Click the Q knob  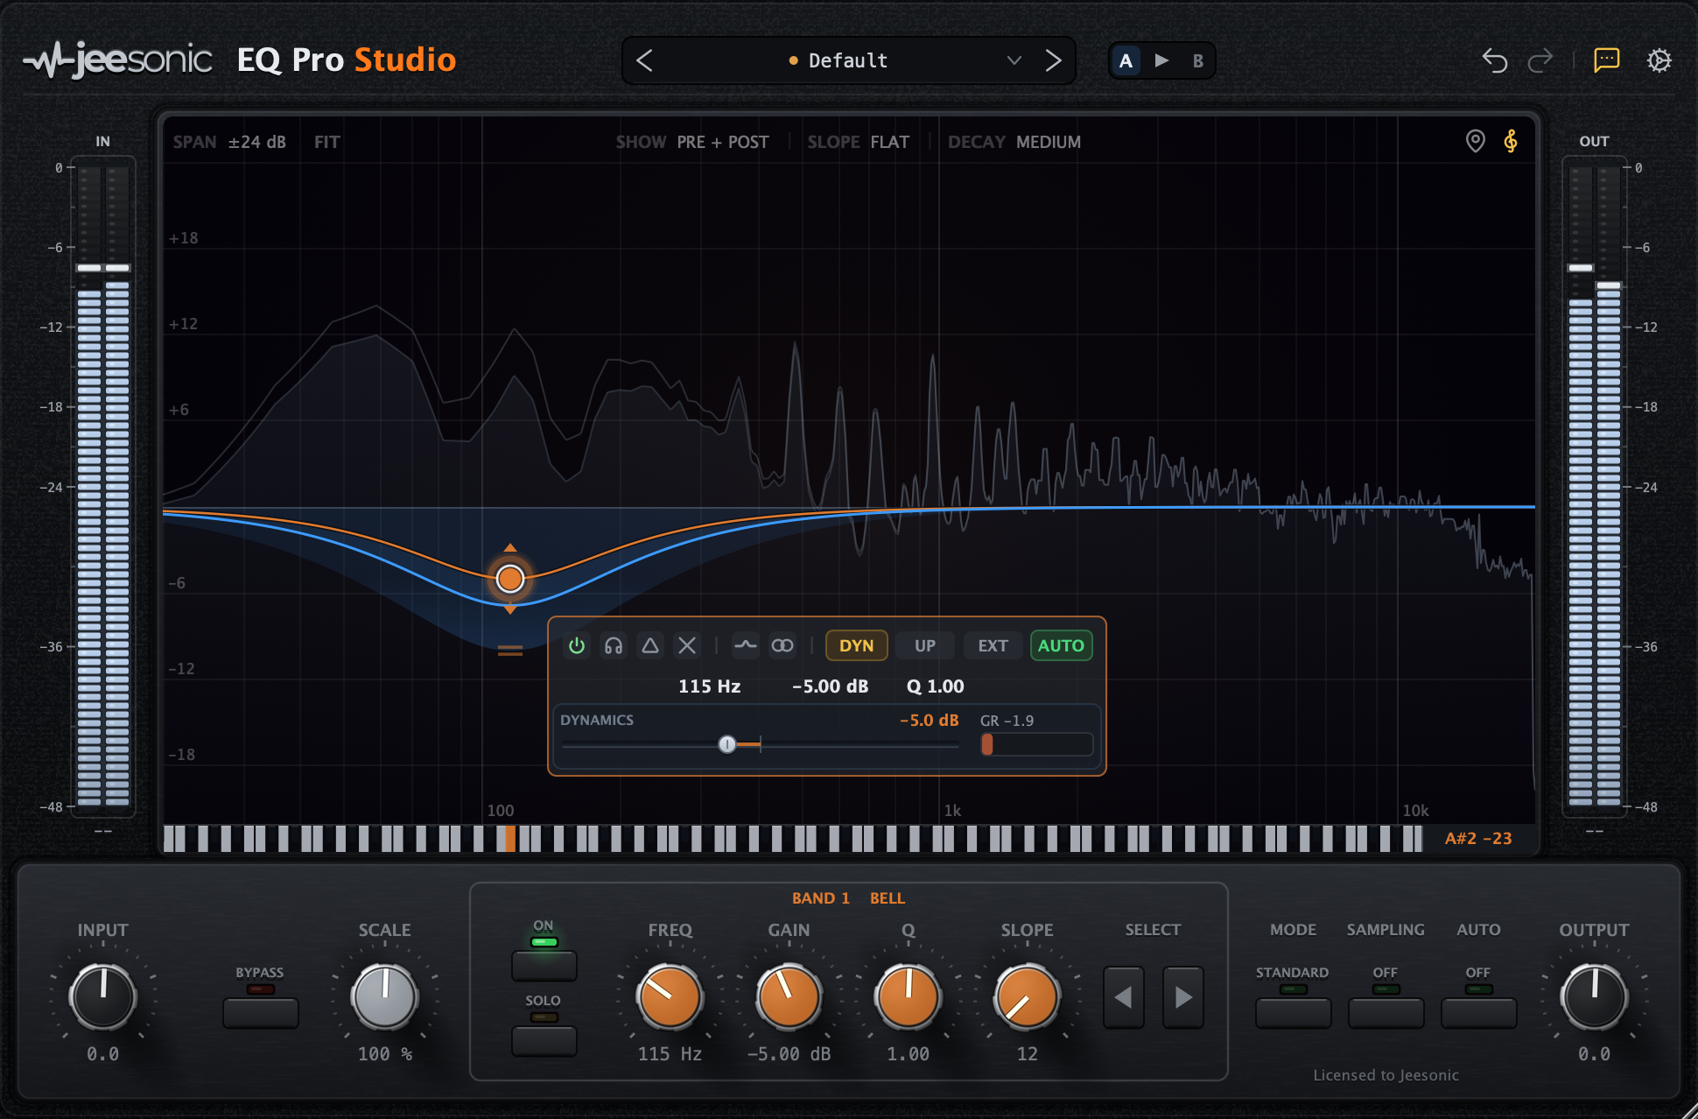pyautogui.click(x=908, y=996)
